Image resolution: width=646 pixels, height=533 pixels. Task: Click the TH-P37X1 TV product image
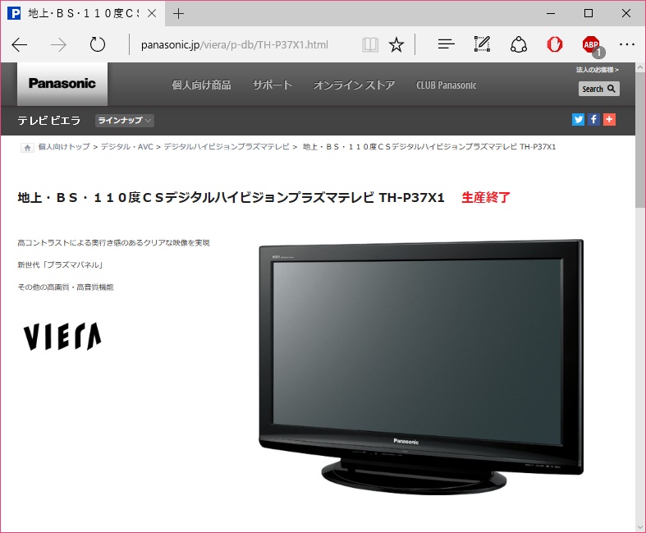[420, 366]
